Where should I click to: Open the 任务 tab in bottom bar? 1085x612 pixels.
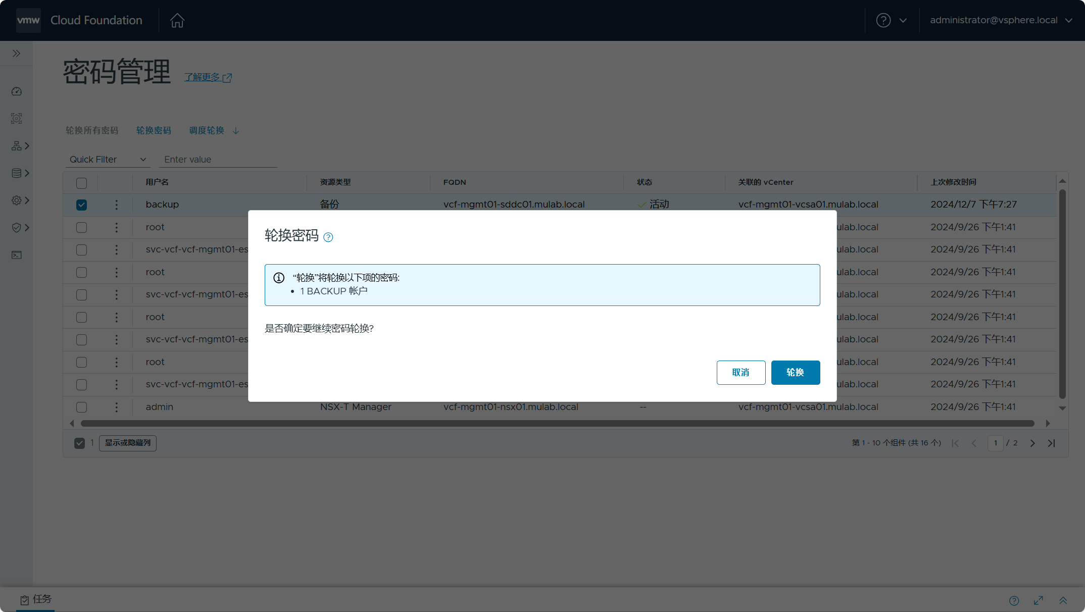coord(35,599)
